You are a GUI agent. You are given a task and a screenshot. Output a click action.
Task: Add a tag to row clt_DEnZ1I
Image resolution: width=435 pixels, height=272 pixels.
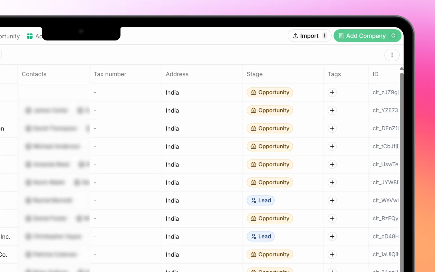click(x=332, y=128)
